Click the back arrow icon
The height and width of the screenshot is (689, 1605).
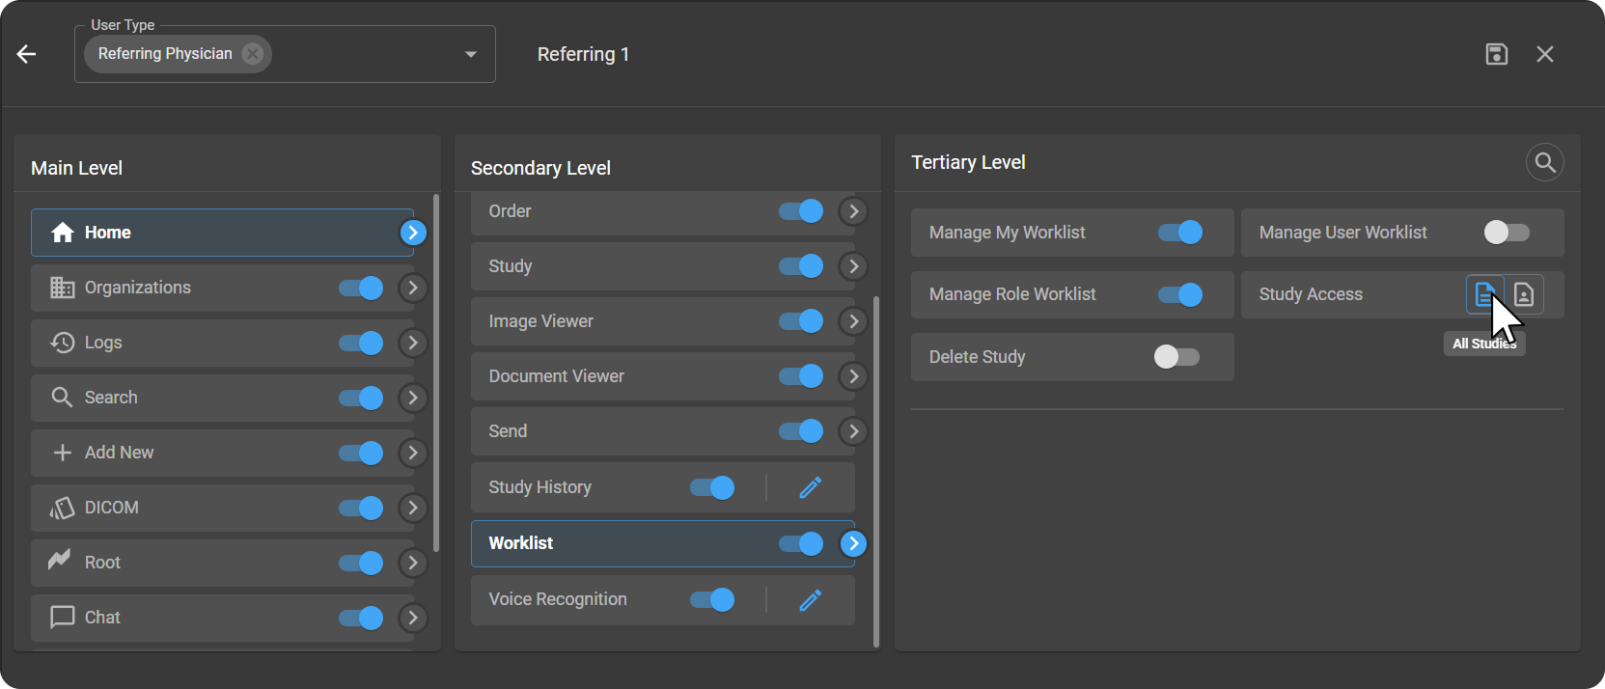27,54
